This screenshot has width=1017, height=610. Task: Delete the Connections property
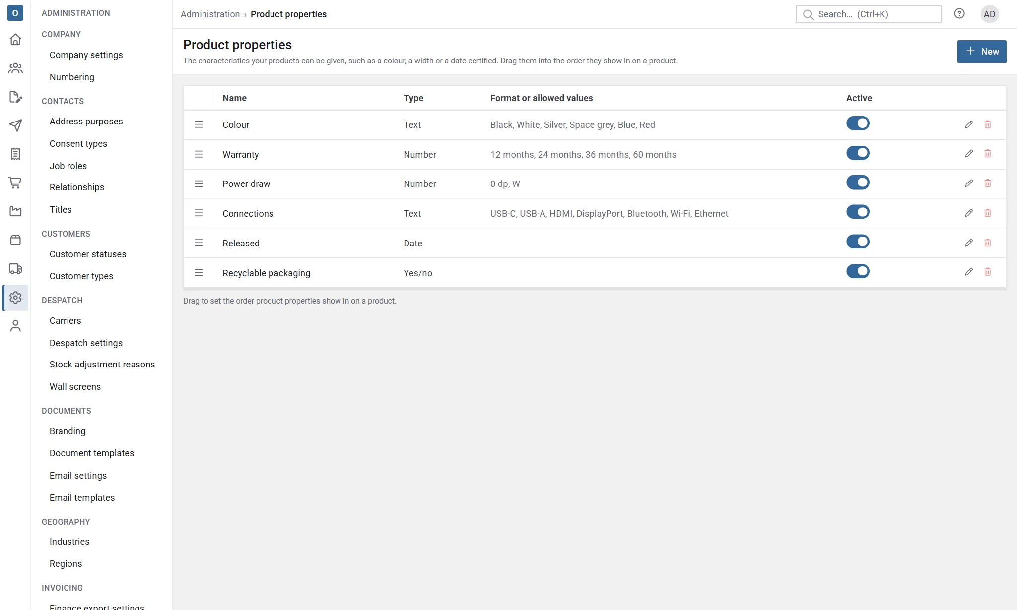pyautogui.click(x=988, y=213)
